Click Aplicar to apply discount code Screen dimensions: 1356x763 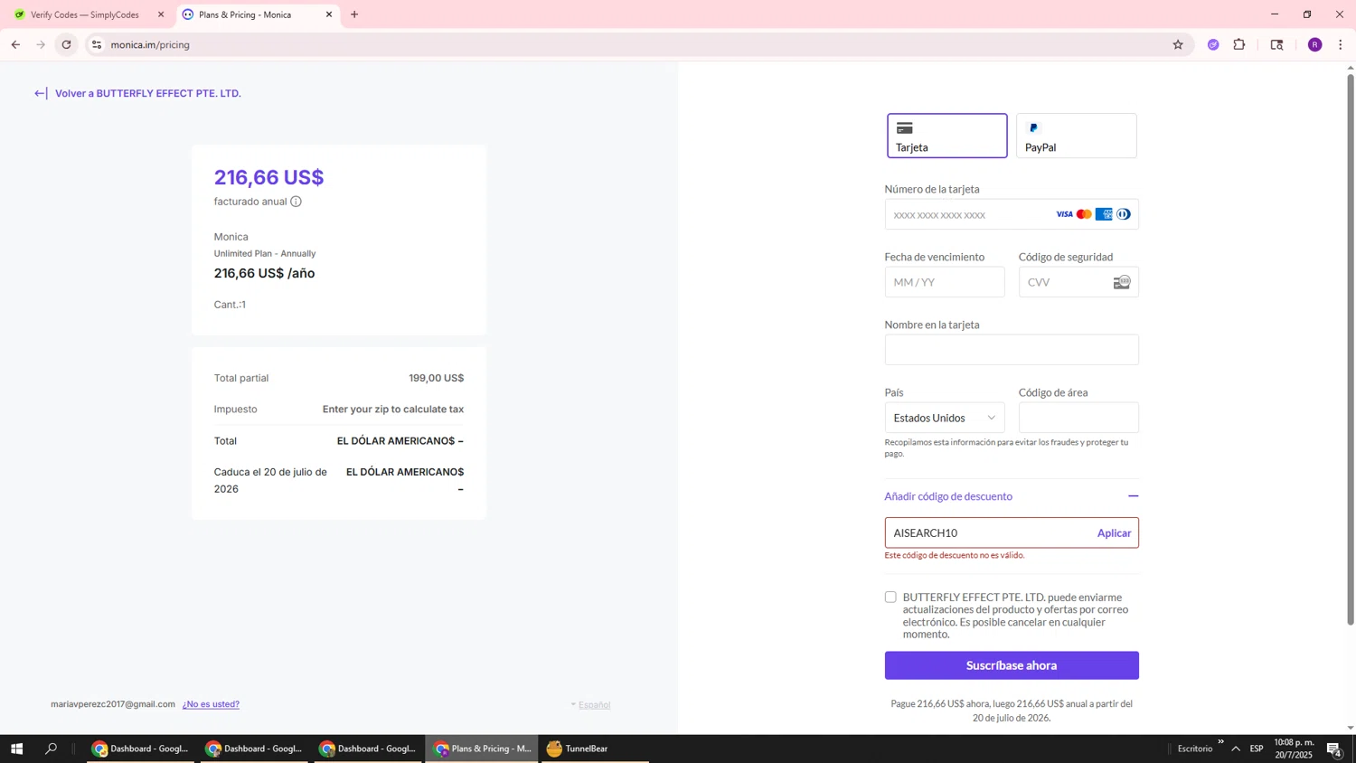1114,533
